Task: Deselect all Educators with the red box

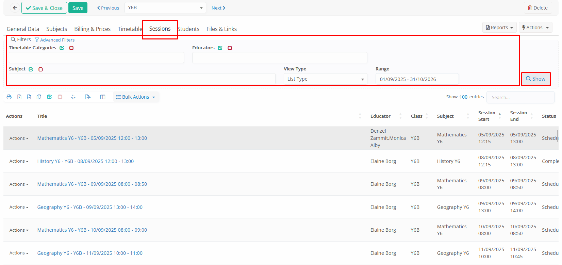Action: pos(230,48)
